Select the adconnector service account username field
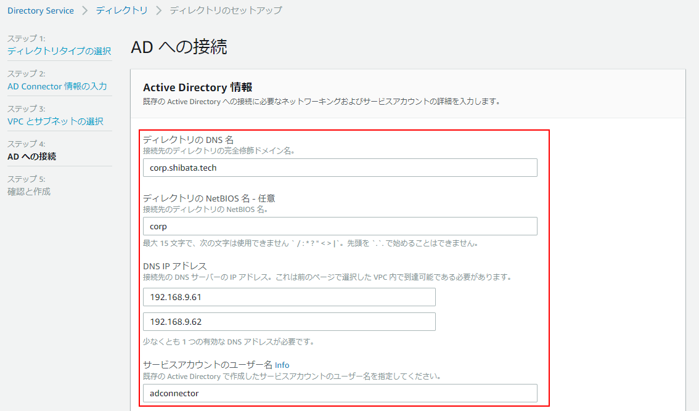The image size is (699, 411). [x=340, y=393]
